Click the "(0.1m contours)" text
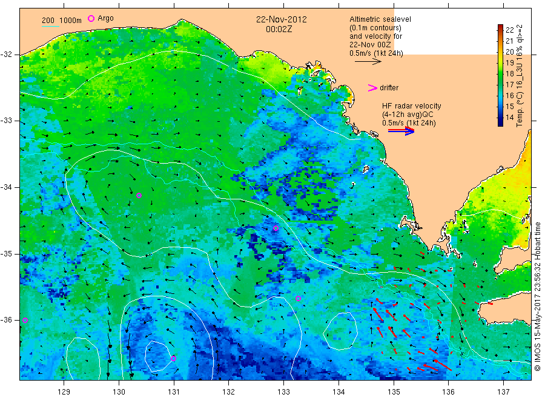Screen dimensions: 545x400 [375, 28]
